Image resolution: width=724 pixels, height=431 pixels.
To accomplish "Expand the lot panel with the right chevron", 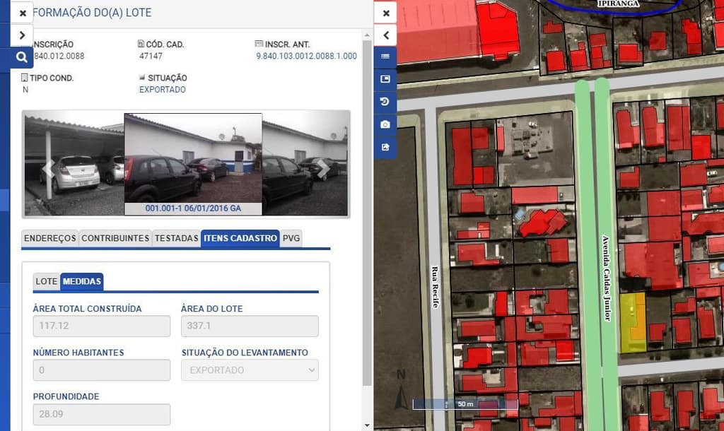I will [22, 35].
